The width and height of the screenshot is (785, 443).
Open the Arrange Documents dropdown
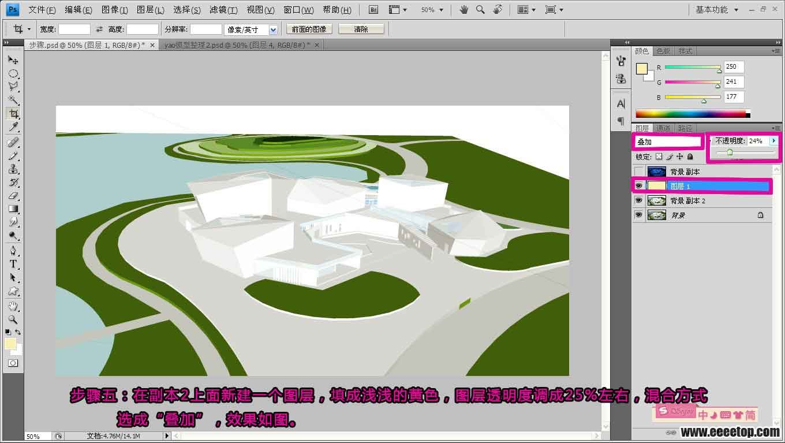(526, 10)
